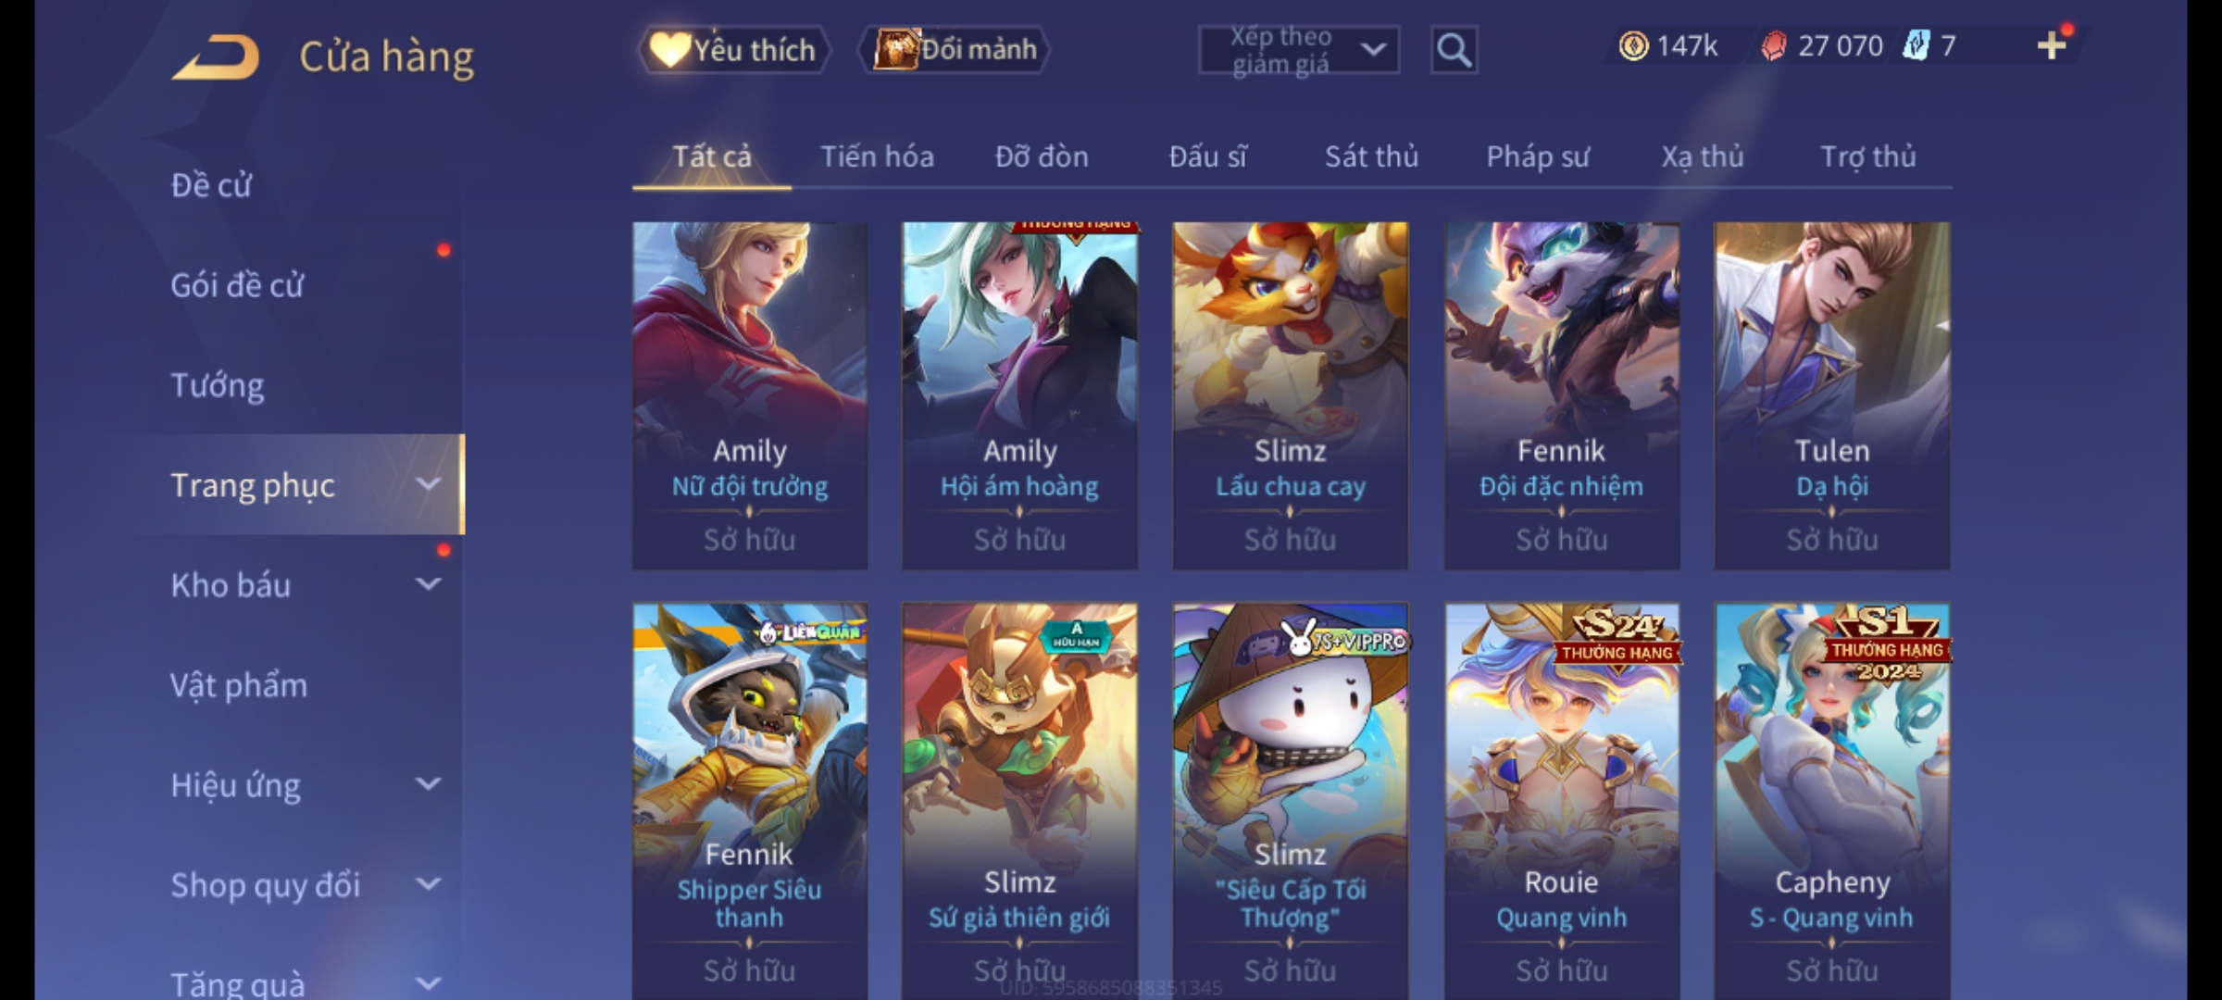The image size is (2222, 1000).
Task: Open Đổi mảnh fragment exchange
Action: [955, 49]
